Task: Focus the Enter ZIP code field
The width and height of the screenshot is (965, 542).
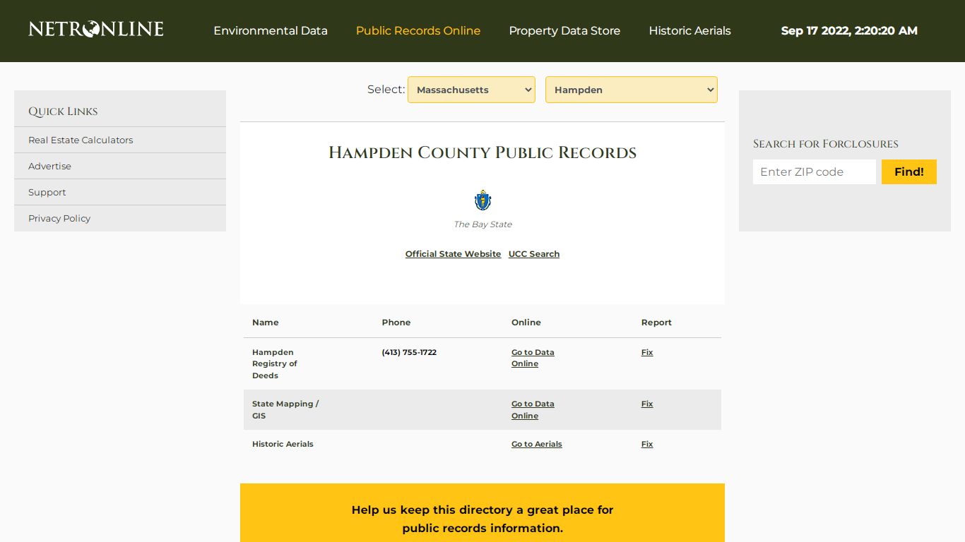Action: click(x=815, y=171)
